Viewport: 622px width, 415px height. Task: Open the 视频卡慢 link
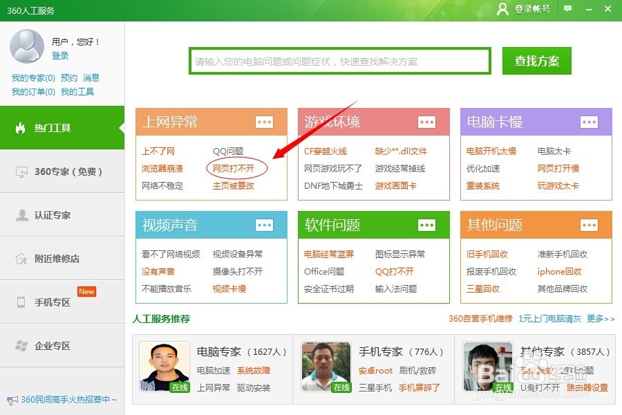click(229, 288)
